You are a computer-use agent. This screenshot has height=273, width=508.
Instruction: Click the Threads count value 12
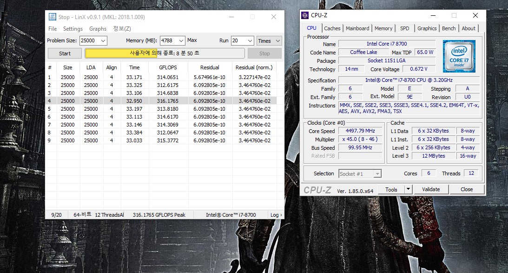(471, 173)
